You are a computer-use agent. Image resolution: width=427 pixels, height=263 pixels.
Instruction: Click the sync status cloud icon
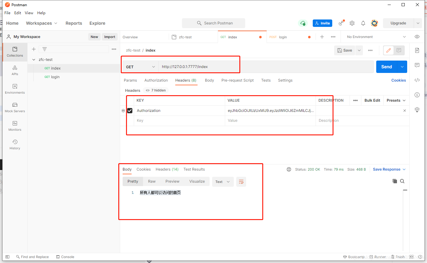point(302,23)
